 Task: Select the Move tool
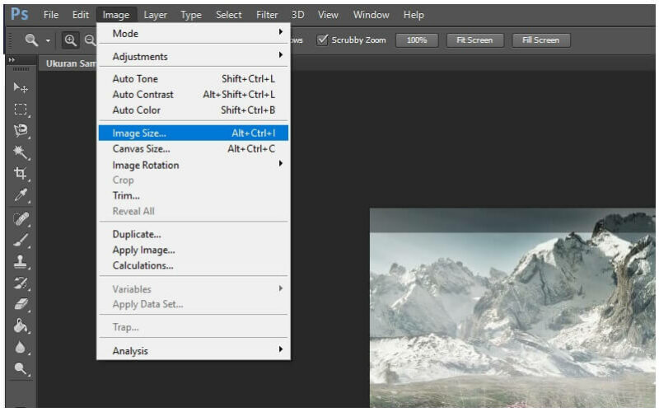(x=20, y=87)
